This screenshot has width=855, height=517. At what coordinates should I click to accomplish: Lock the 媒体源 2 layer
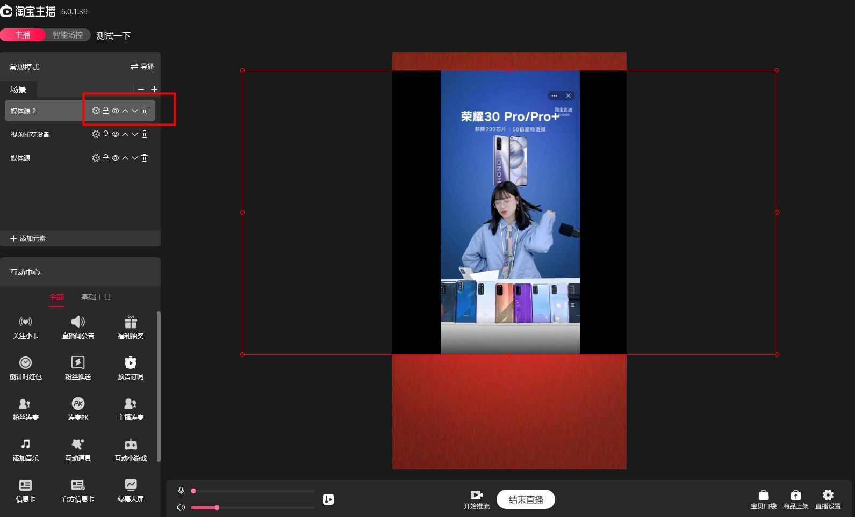tap(106, 111)
